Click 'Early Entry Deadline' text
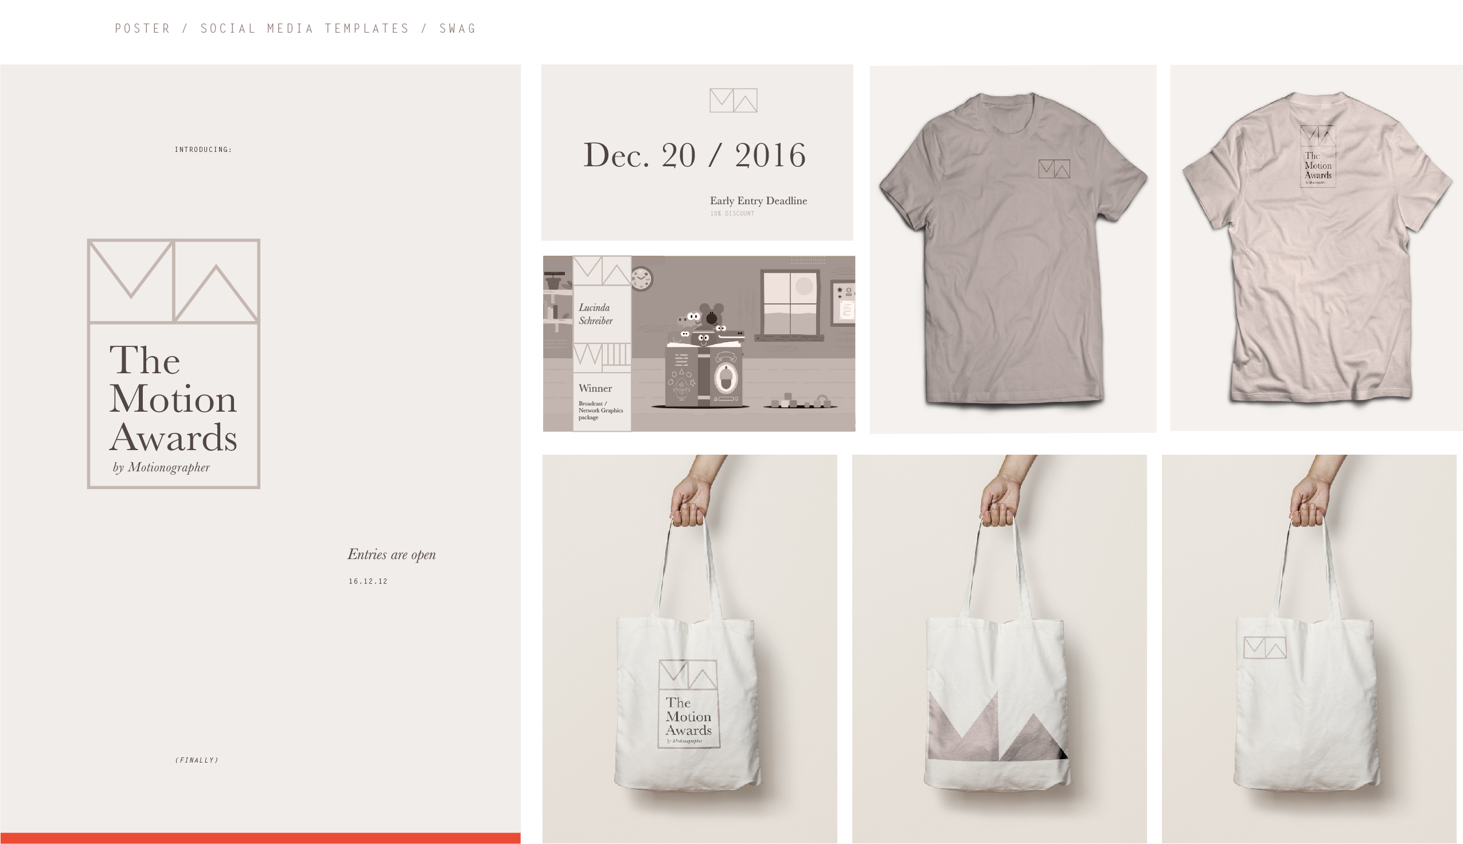Viewport: 1463px width, 844px height. click(x=758, y=201)
